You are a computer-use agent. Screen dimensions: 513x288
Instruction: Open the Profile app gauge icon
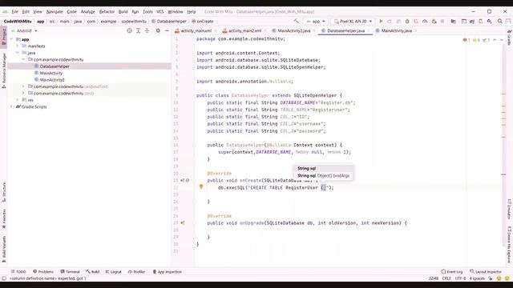(425, 22)
